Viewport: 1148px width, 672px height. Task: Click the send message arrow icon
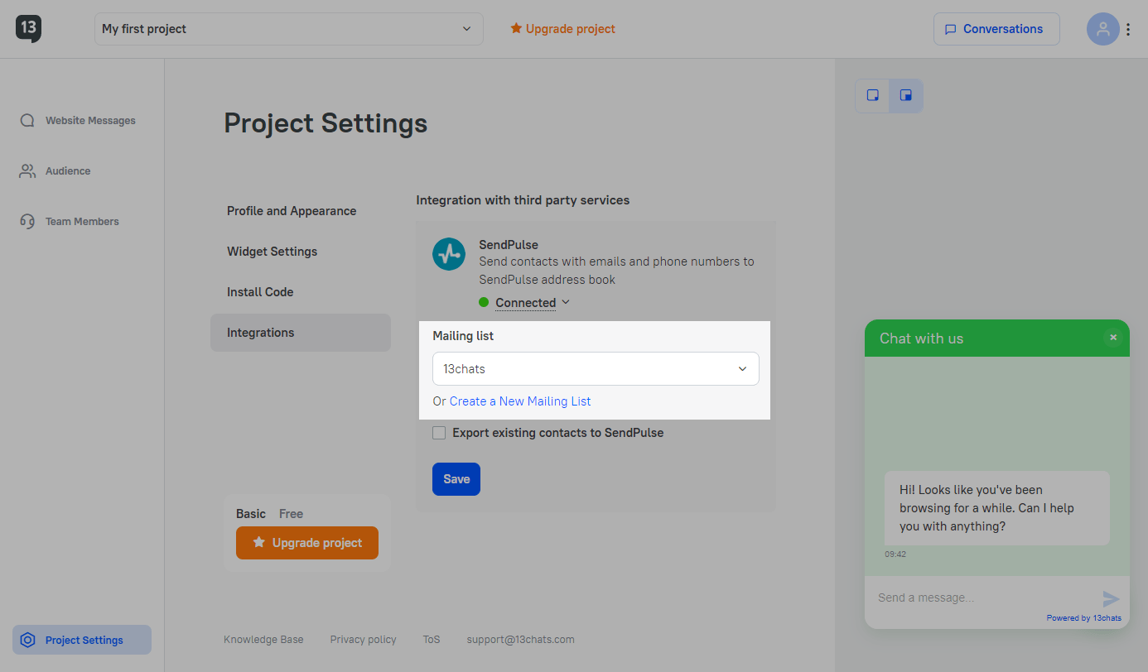pos(1111,598)
